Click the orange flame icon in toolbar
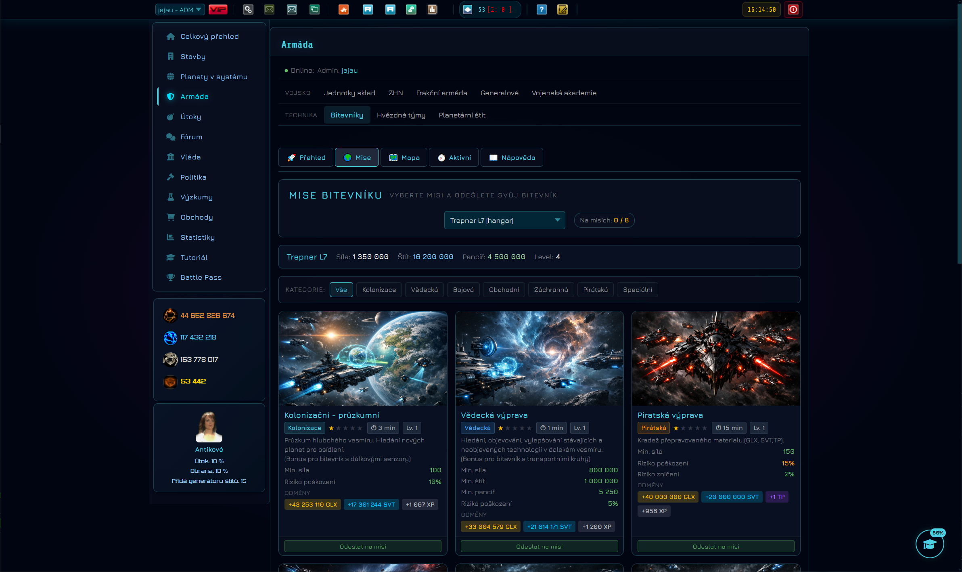The height and width of the screenshot is (572, 962). point(343,9)
